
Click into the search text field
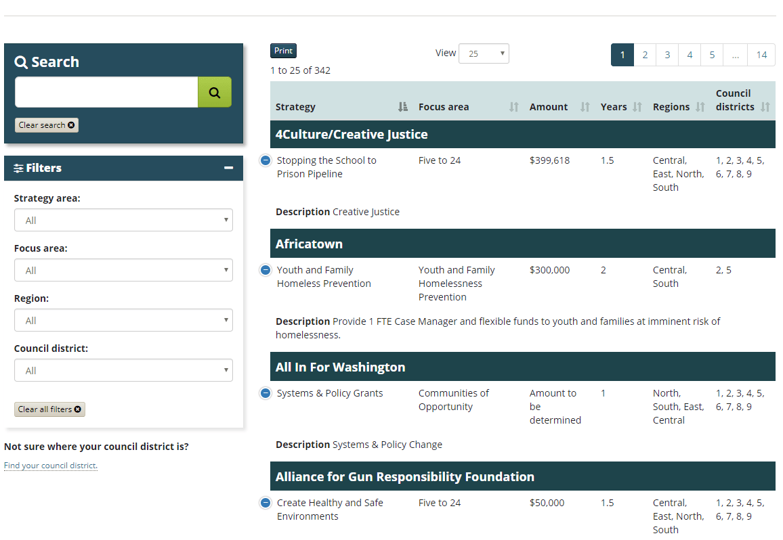pos(106,92)
